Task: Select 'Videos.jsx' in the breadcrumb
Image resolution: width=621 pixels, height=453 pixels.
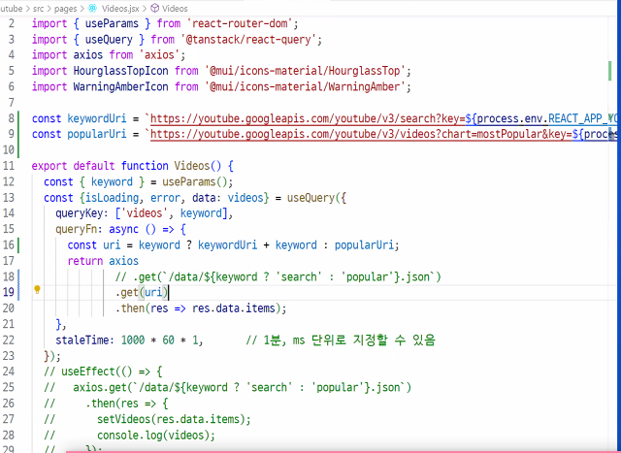Action: 120,9
